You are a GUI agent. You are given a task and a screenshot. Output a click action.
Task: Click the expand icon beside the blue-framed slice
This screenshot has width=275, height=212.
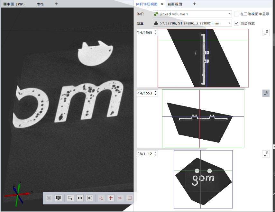(266, 154)
